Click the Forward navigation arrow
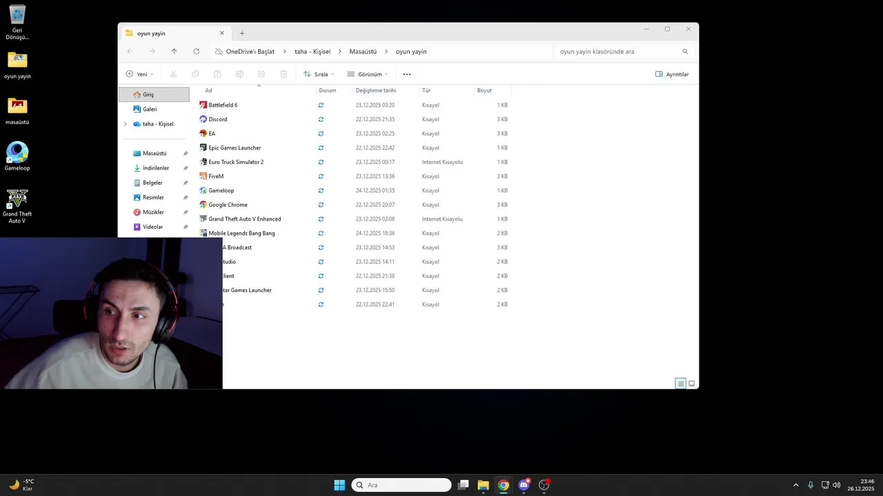Image resolution: width=883 pixels, height=496 pixels. coord(152,52)
